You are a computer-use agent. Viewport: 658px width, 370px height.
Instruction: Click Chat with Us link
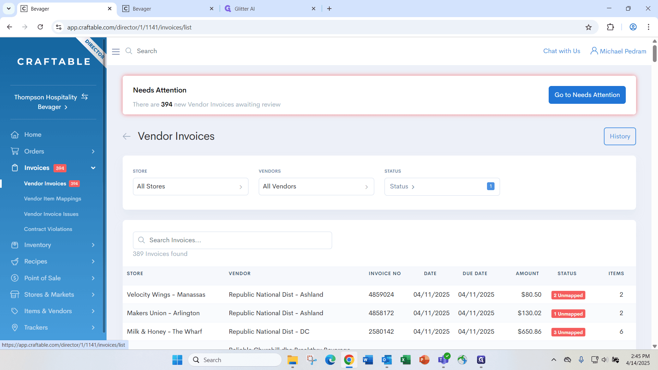click(561, 51)
